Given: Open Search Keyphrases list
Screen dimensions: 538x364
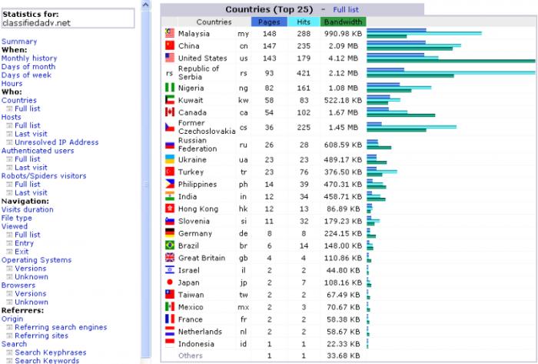Looking at the screenshot, I should [x=51, y=352].
